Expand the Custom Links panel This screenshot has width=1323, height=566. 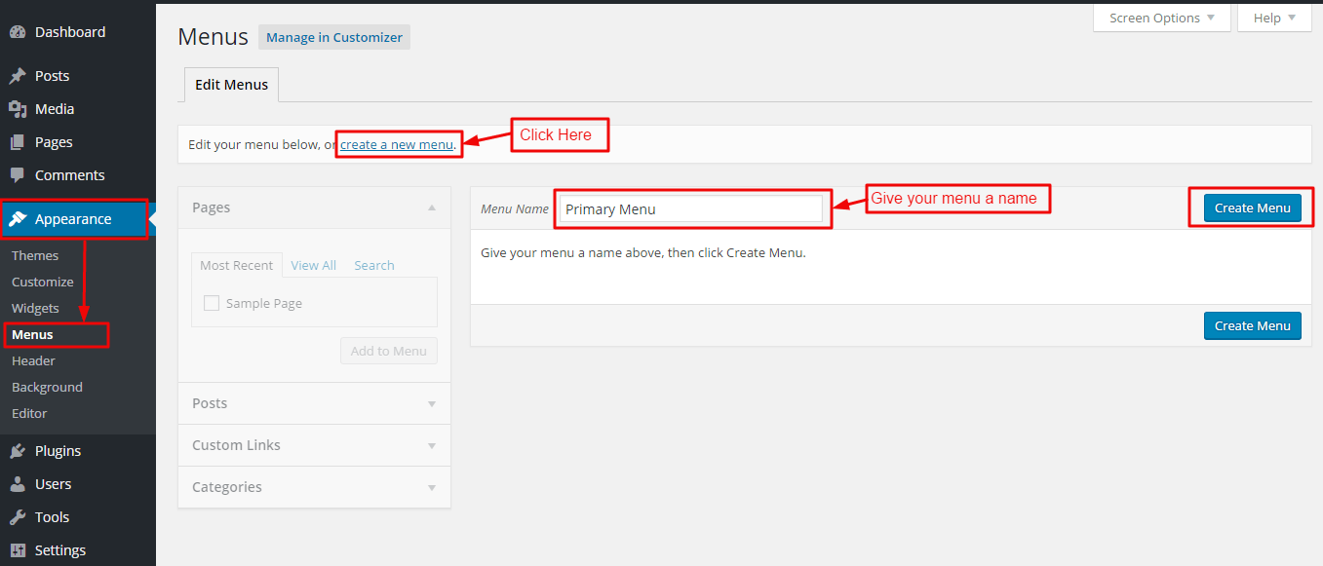pos(432,445)
